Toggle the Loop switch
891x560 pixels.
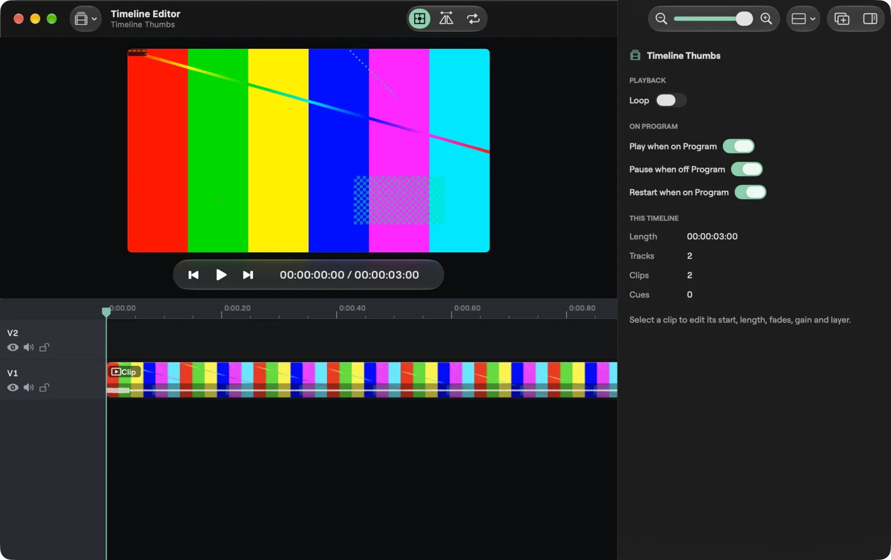coord(671,101)
